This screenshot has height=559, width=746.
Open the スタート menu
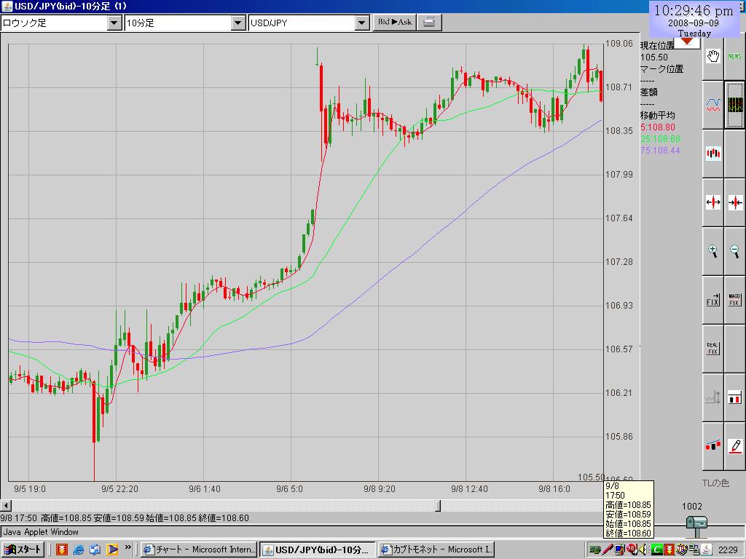tap(23, 550)
